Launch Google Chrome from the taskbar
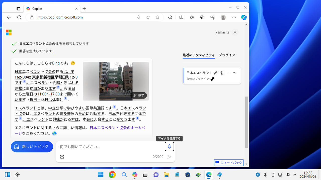The width and height of the screenshot is (321, 180). point(112,175)
